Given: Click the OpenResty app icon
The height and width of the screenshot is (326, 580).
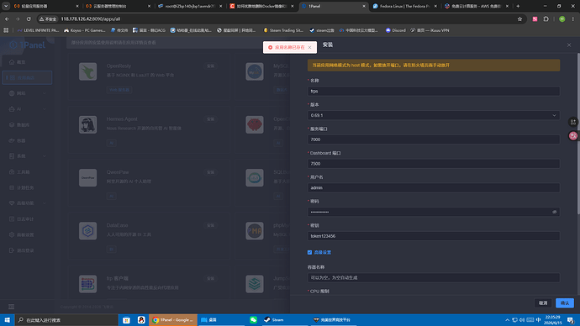Looking at the screenshot, I should tap(87, 71).
